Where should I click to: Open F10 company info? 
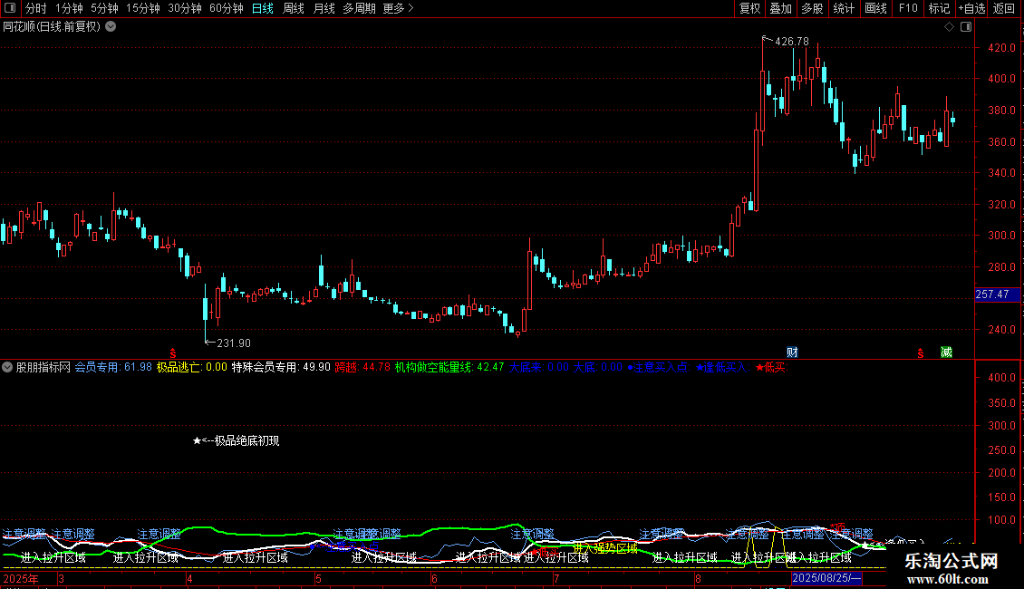908,8
